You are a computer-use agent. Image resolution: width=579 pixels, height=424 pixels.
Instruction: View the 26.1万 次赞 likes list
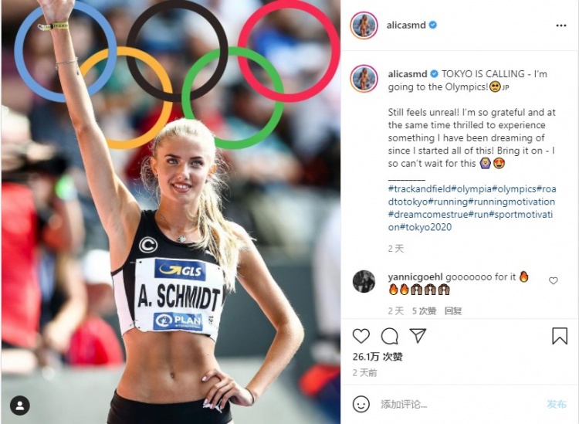pyautogui.click(x=378, y=357)
